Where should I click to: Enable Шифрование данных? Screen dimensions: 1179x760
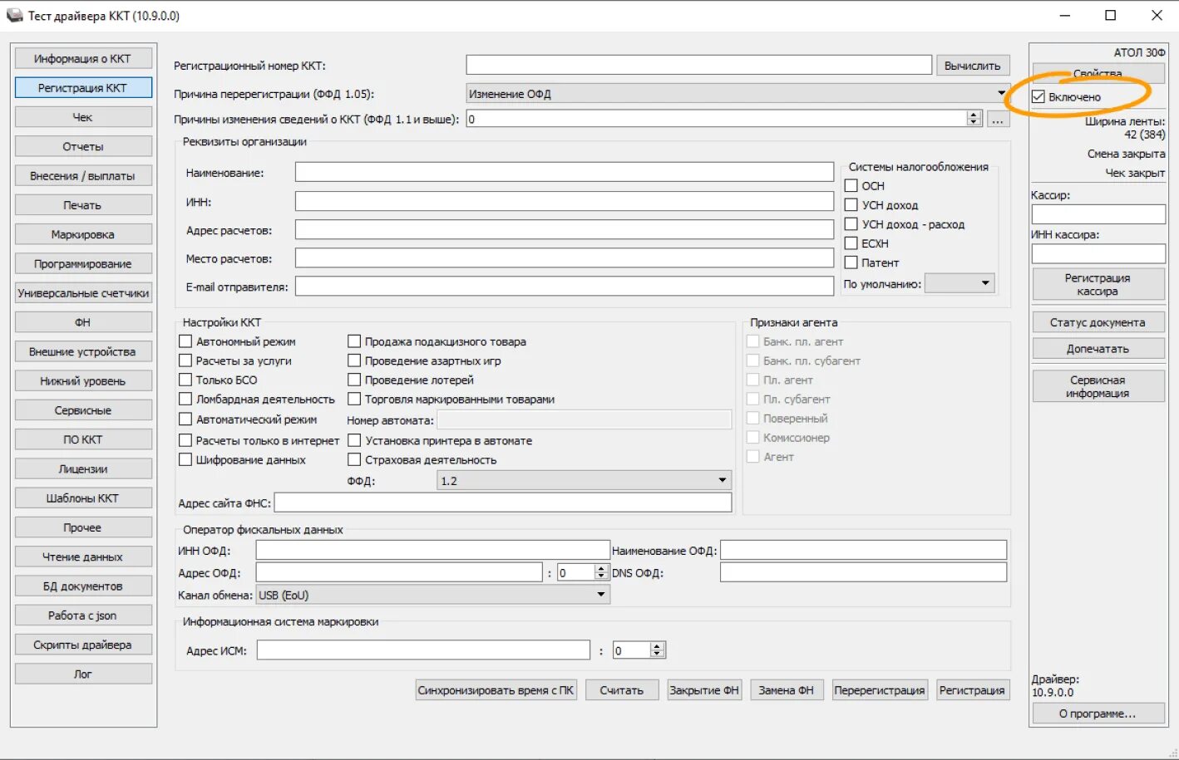[x=185, y=459]
